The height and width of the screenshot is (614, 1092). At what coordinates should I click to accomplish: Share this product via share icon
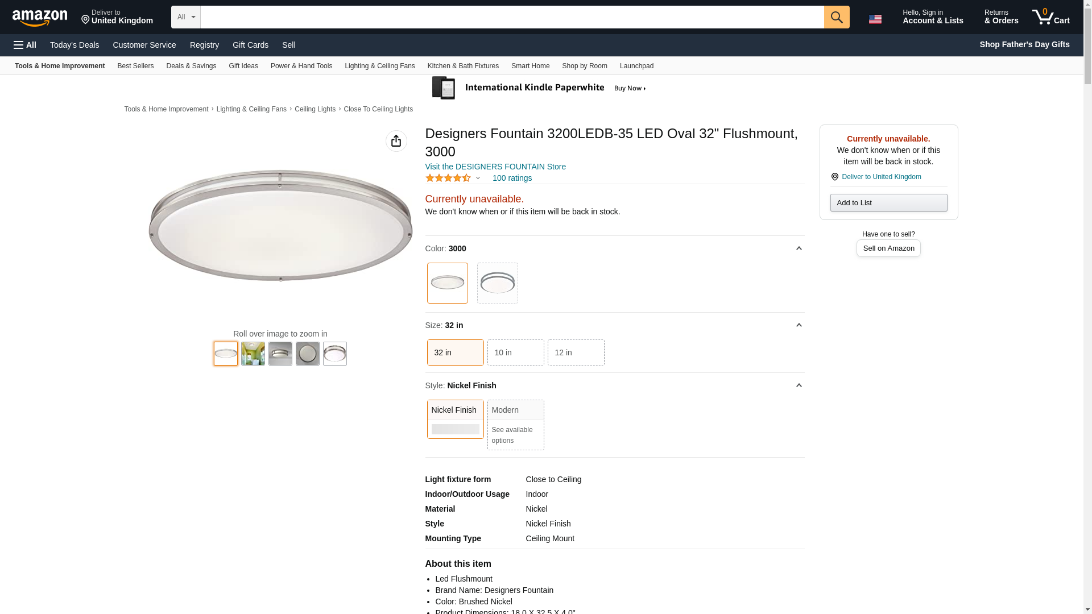pyautogui.click(x=396, y=141)
